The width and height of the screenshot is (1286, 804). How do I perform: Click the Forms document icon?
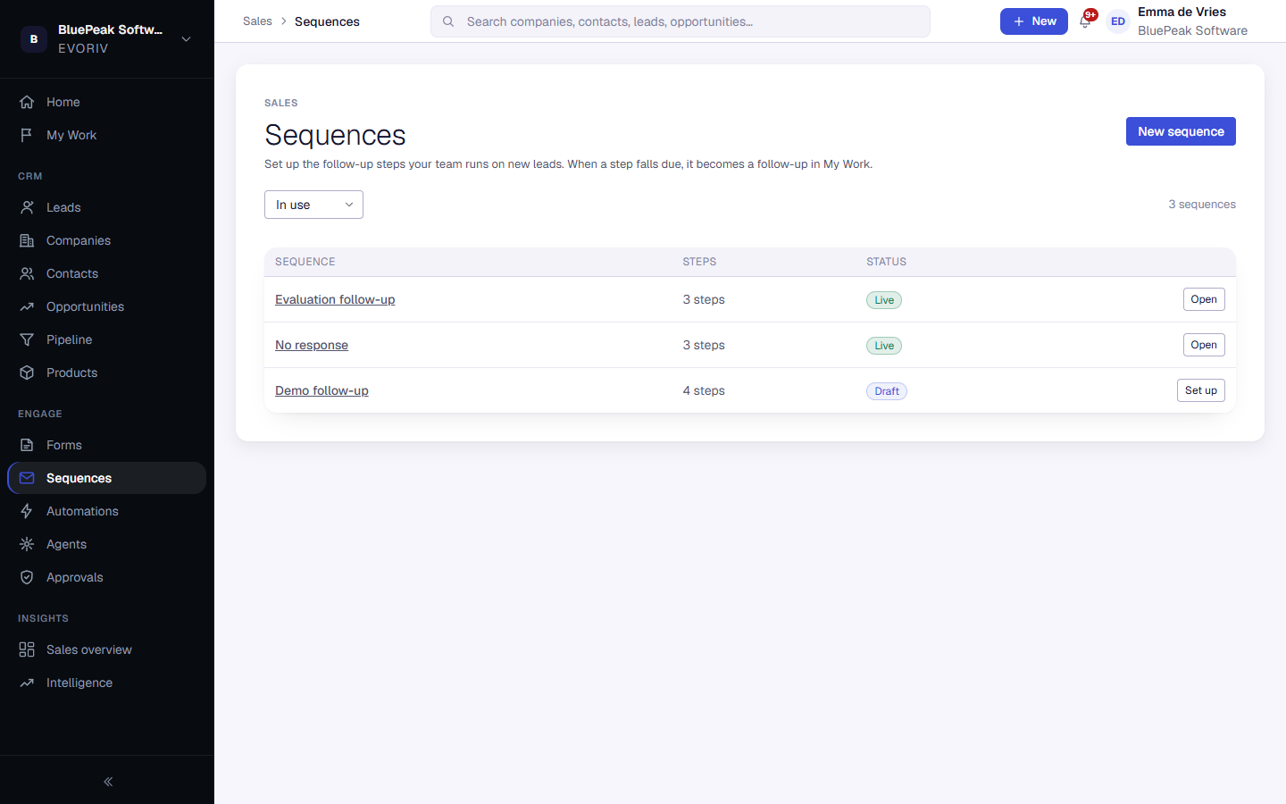tap(27, 445)
